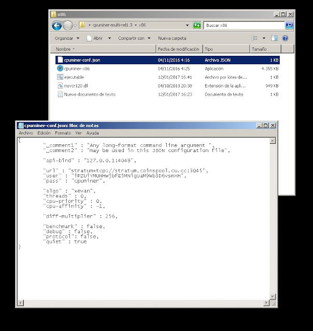Viewport: 313px width, 331px height.
Task: Sort by the Tipo column header
Action: tap(226, 49)
